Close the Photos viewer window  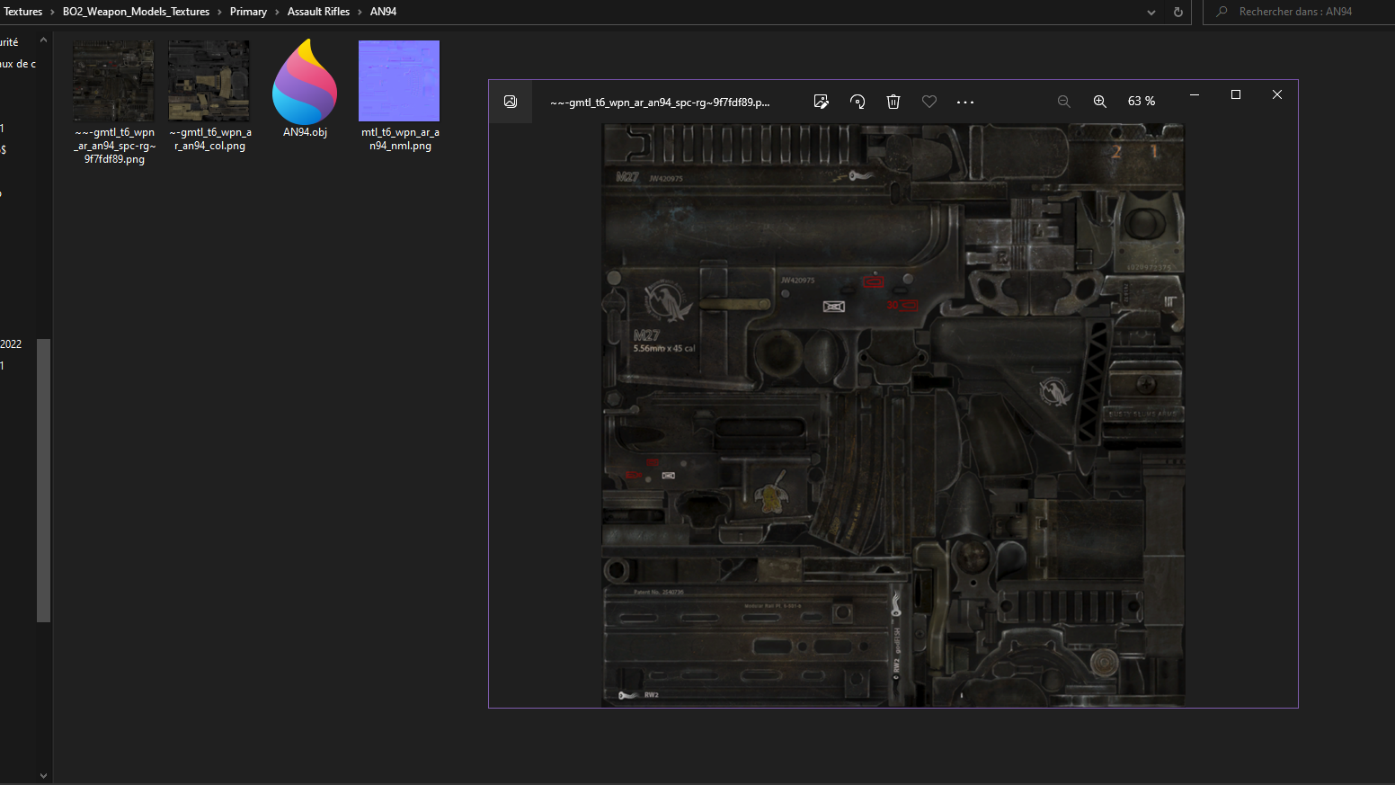pos(1277,94)
